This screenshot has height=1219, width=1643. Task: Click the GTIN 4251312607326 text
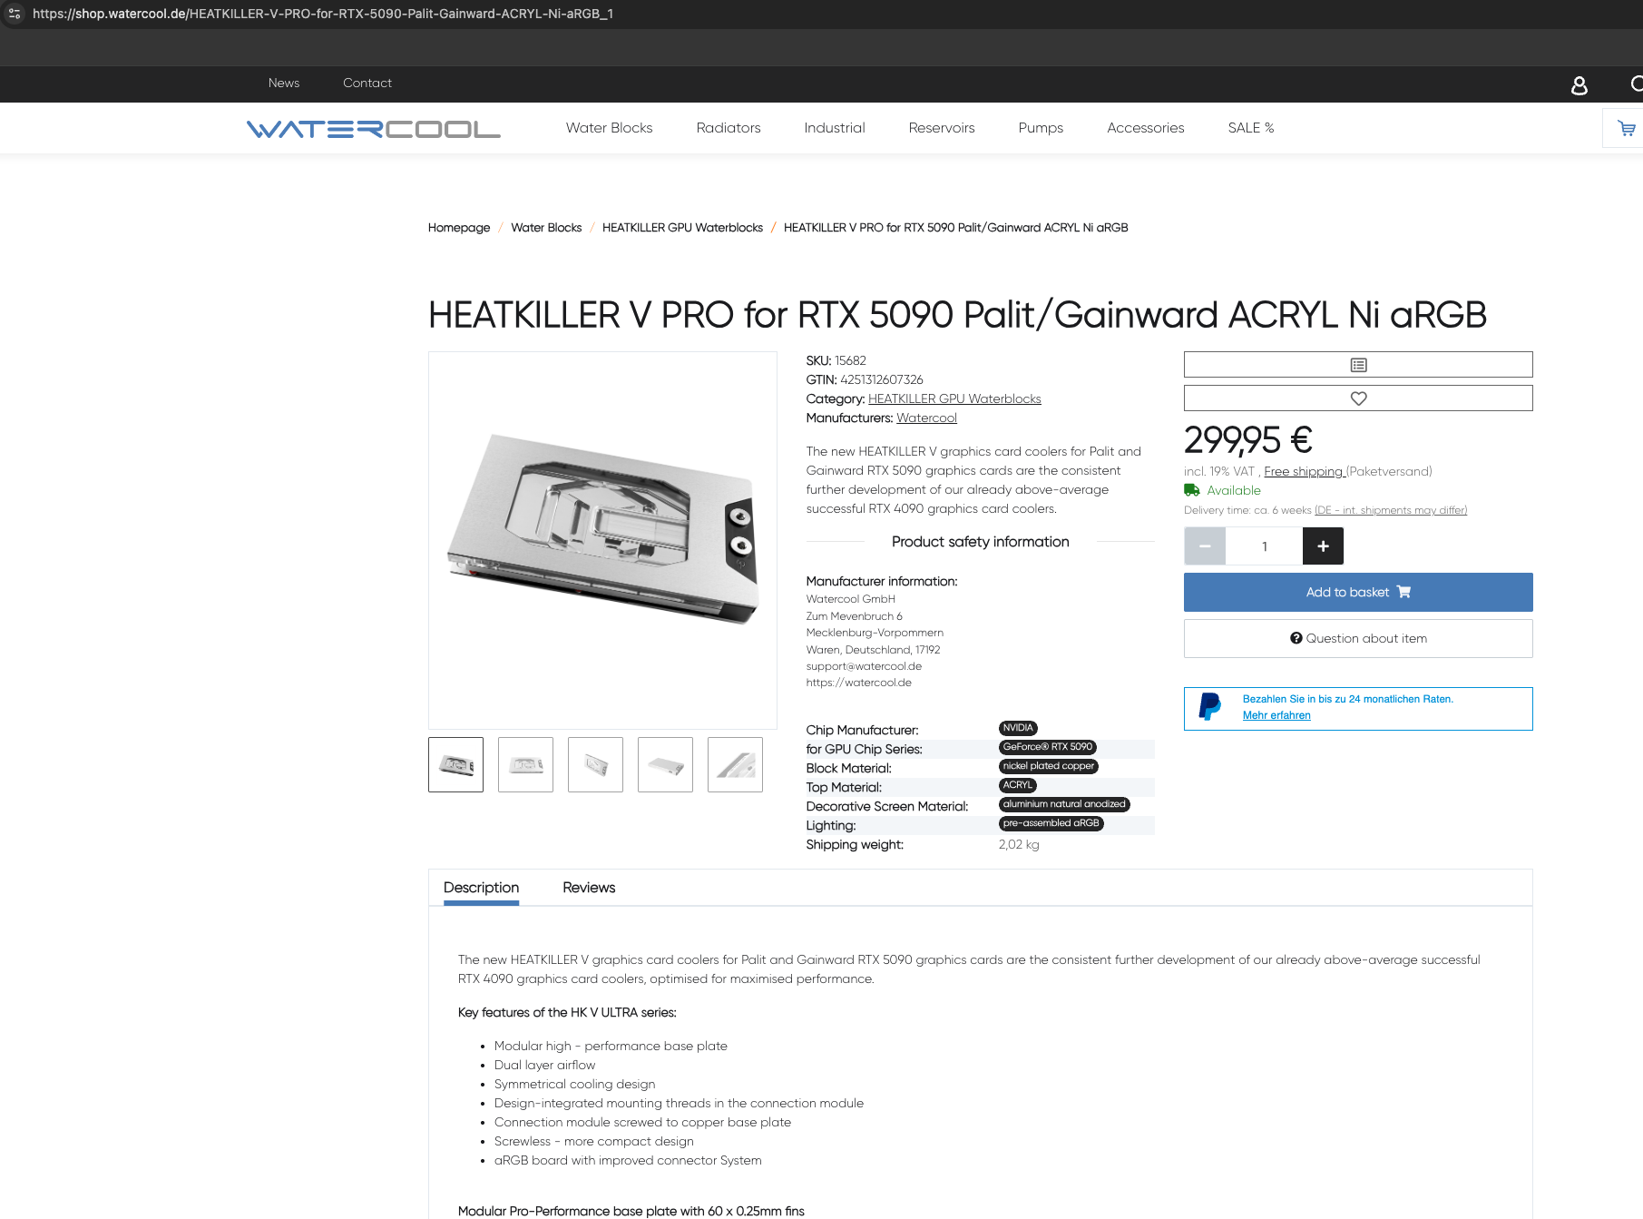(865, 379)
